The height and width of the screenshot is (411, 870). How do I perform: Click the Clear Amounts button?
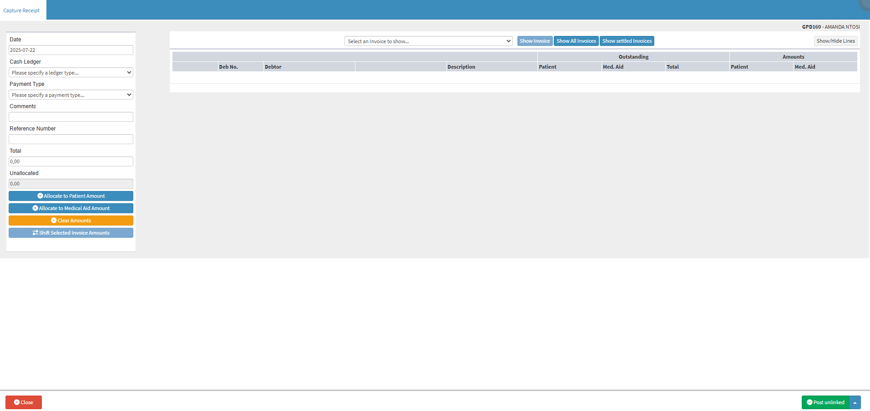(71, 221)
